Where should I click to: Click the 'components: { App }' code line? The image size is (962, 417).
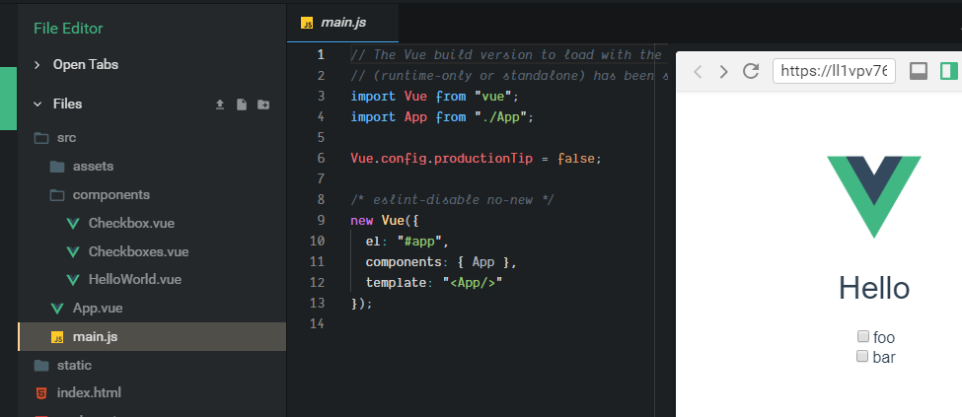click(x=442, y=262)
